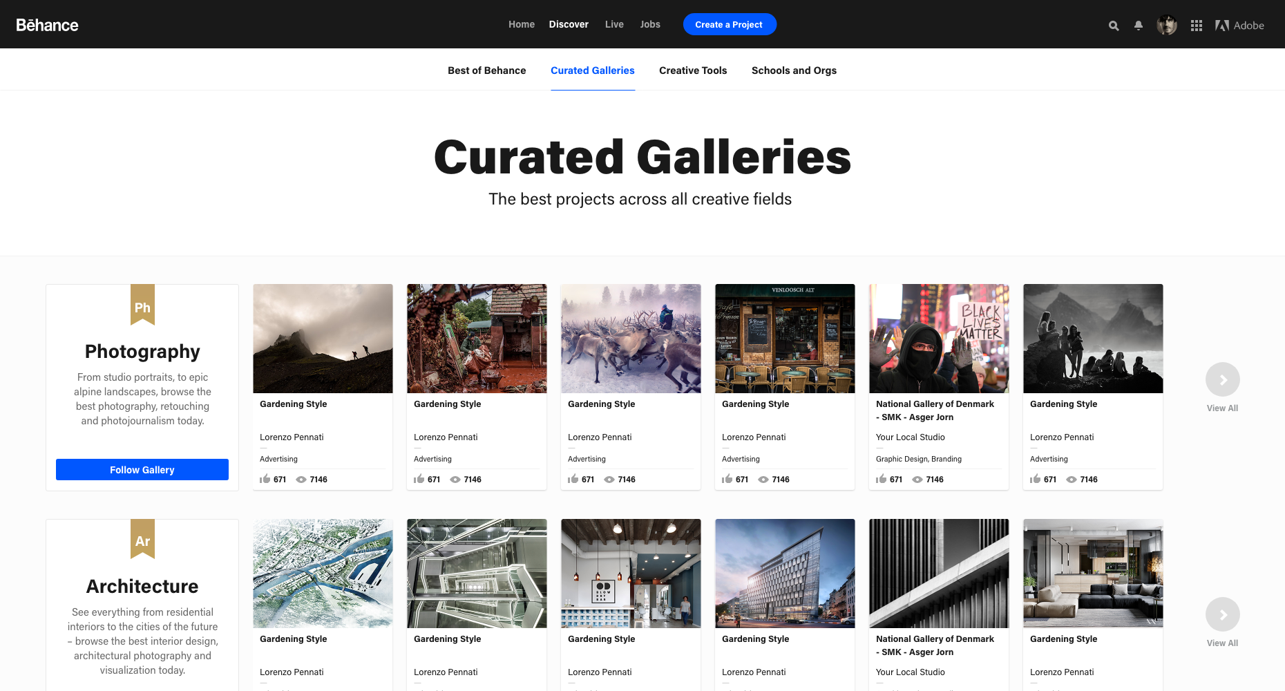Viewport: 1285px width, 691px height.
Task: Open the notifications bell
Action: tap(1139, 26)
